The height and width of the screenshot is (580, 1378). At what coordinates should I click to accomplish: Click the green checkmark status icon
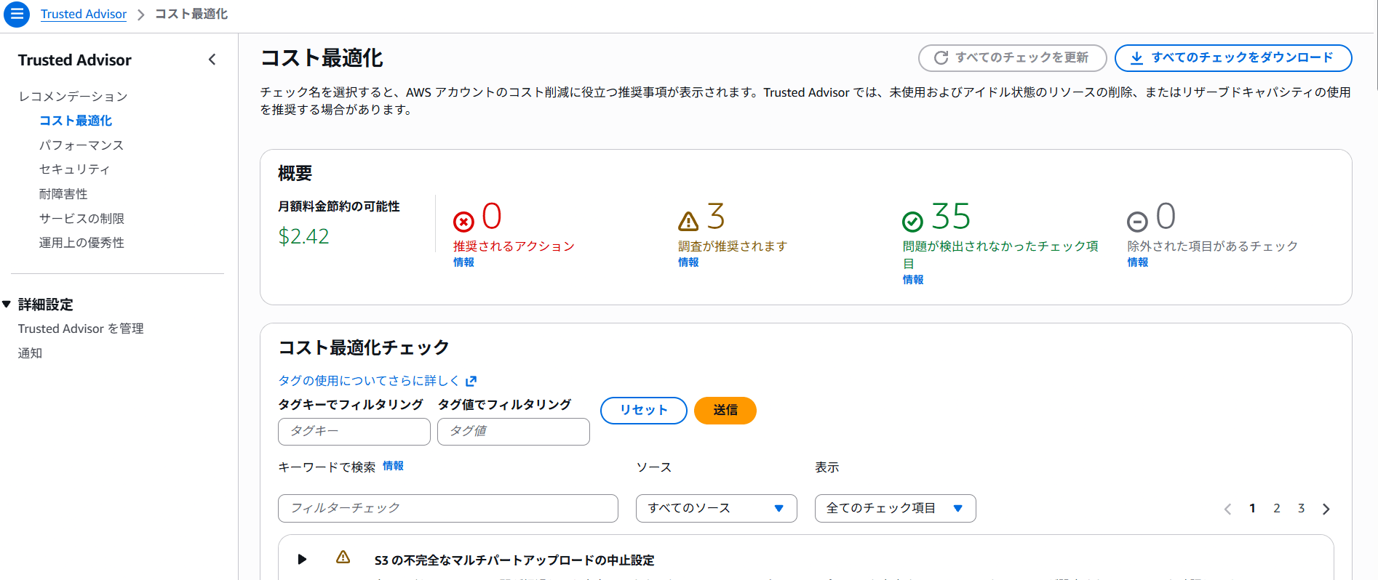tap(912, 221)
